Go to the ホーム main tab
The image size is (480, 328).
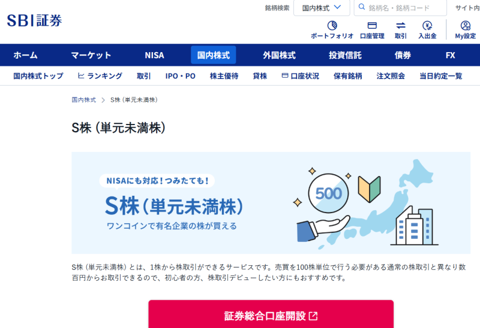25,55
